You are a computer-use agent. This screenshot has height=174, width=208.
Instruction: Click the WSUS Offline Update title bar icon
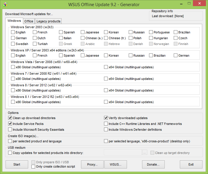pos(6,5)
